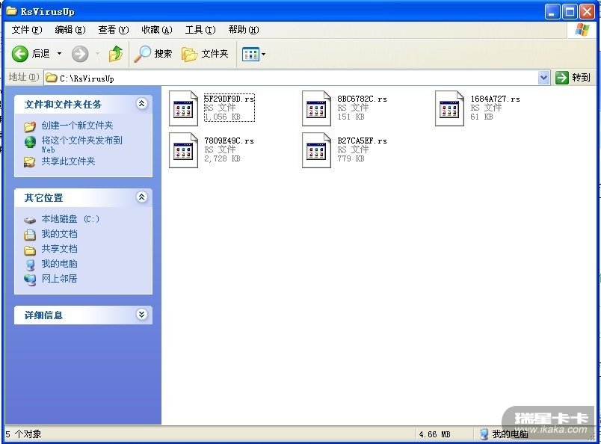
Task: Click 共享此文件夹 link
Action: pos(68,161)
